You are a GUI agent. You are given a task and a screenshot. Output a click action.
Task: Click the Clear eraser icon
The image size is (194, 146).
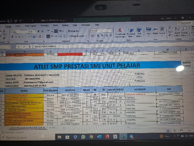click(x=170, y=35)
